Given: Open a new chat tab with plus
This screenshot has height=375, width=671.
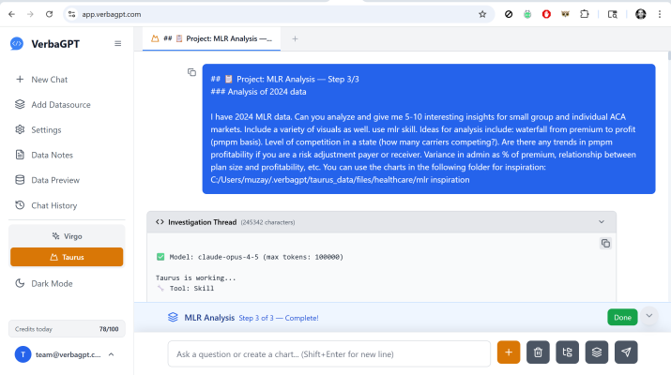Looking at the screenshot, I should click(295, 38).
